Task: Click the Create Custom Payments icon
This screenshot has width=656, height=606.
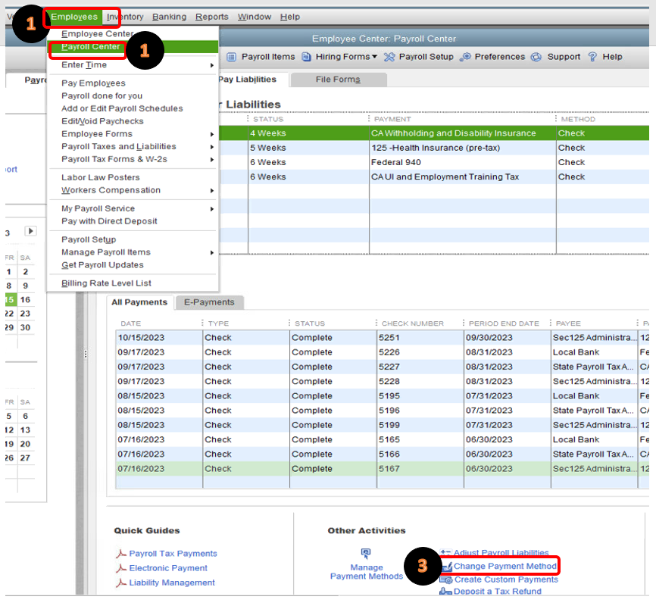Action: 446,579
